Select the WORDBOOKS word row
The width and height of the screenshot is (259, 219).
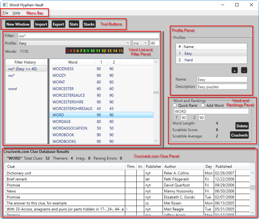[x=102, y=142]
